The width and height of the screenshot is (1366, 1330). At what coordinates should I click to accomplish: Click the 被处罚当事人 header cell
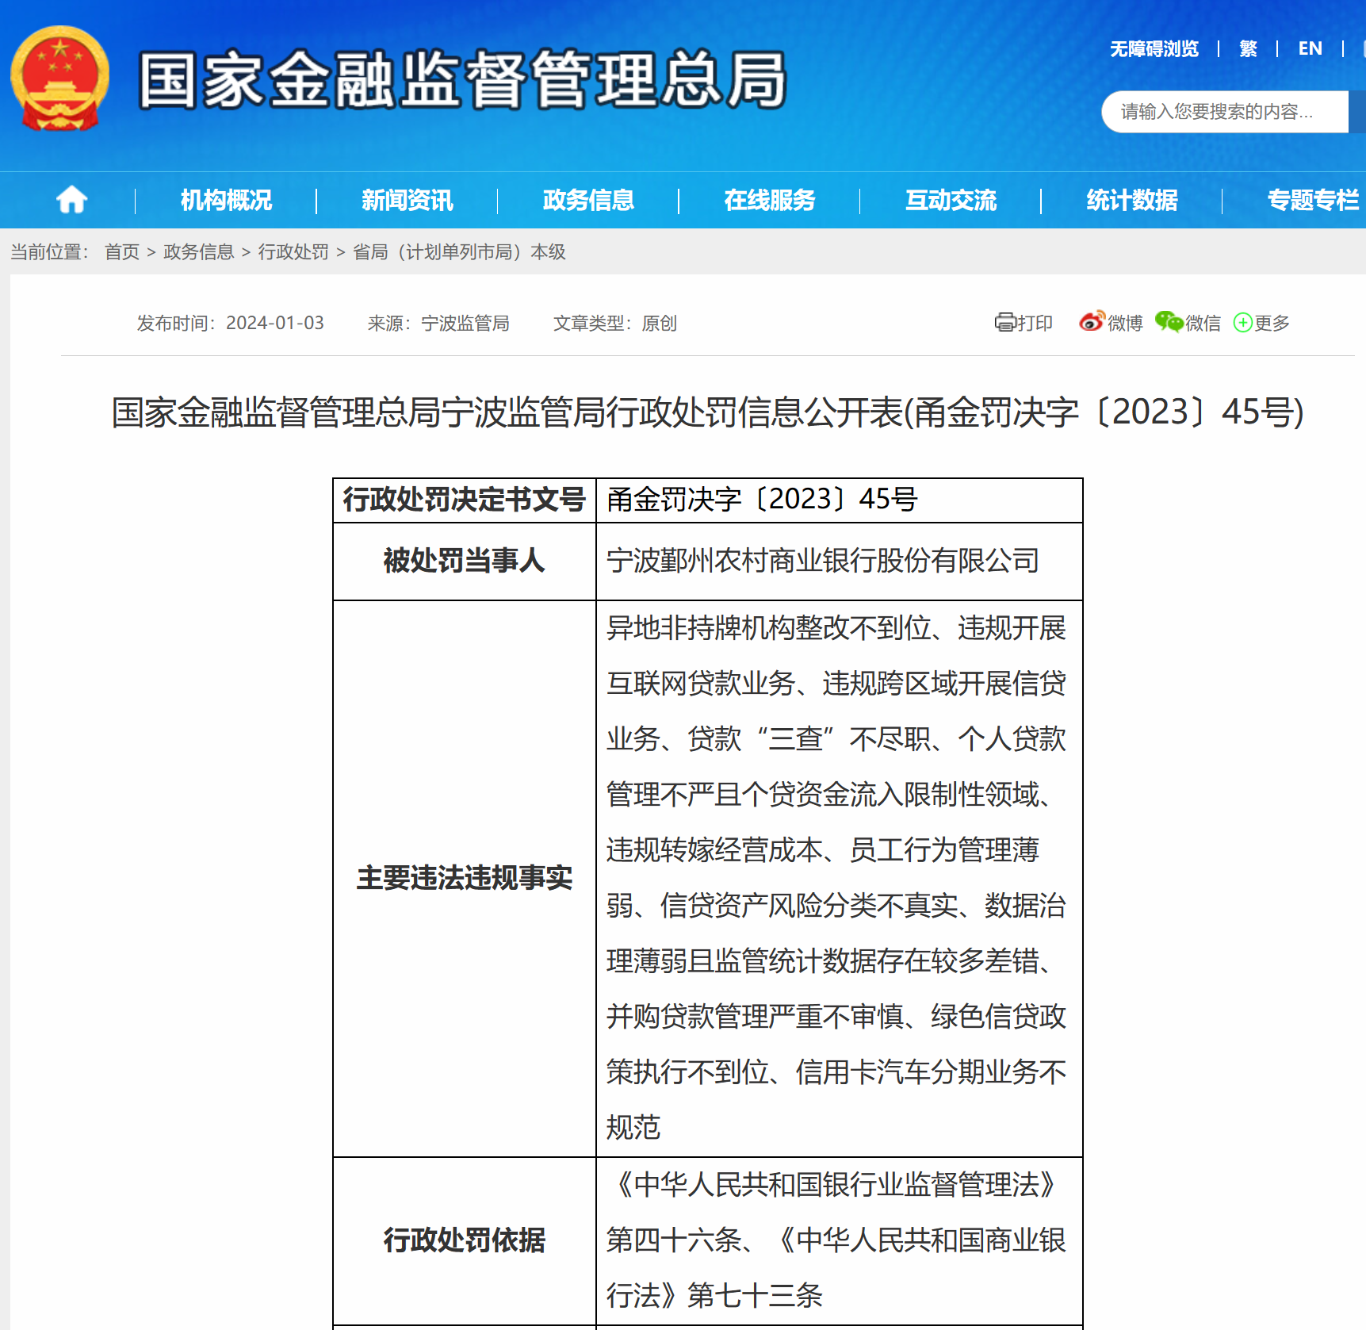coord(465,561)
